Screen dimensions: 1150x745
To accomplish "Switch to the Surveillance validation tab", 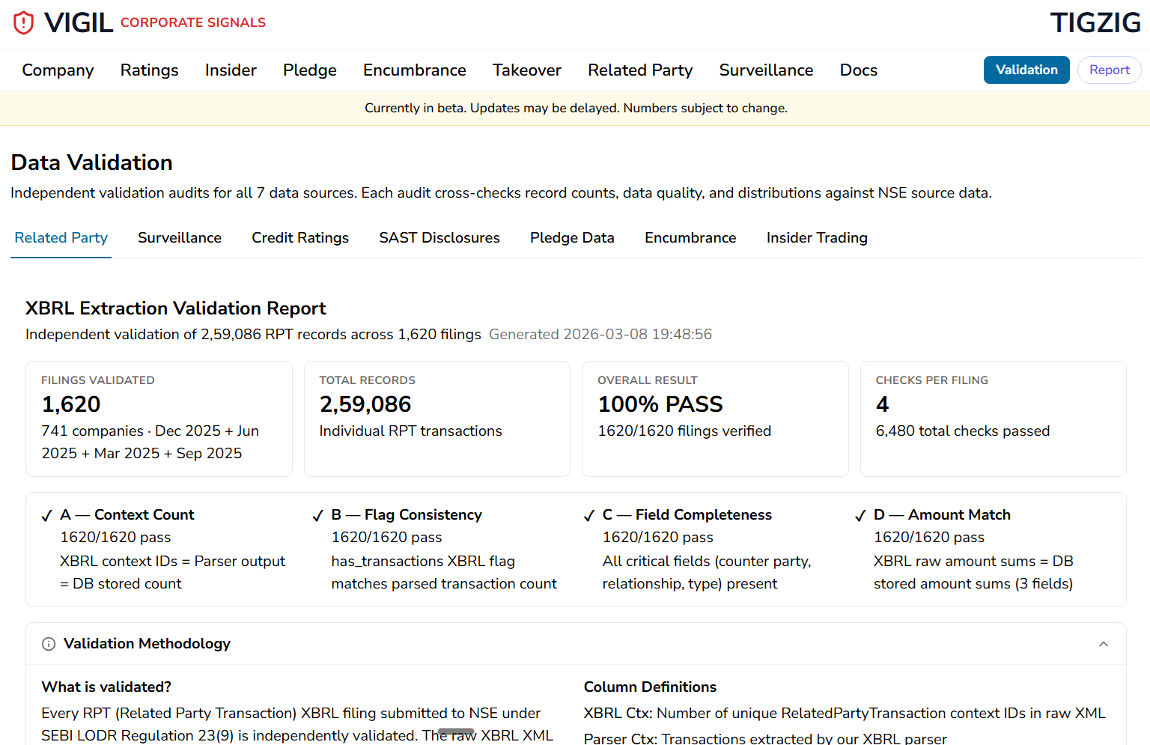I will point(180,238).
